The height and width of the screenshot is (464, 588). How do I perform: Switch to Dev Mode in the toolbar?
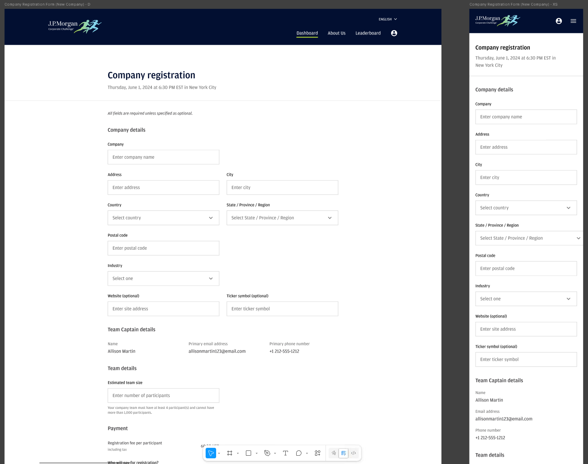coord(353,453)
